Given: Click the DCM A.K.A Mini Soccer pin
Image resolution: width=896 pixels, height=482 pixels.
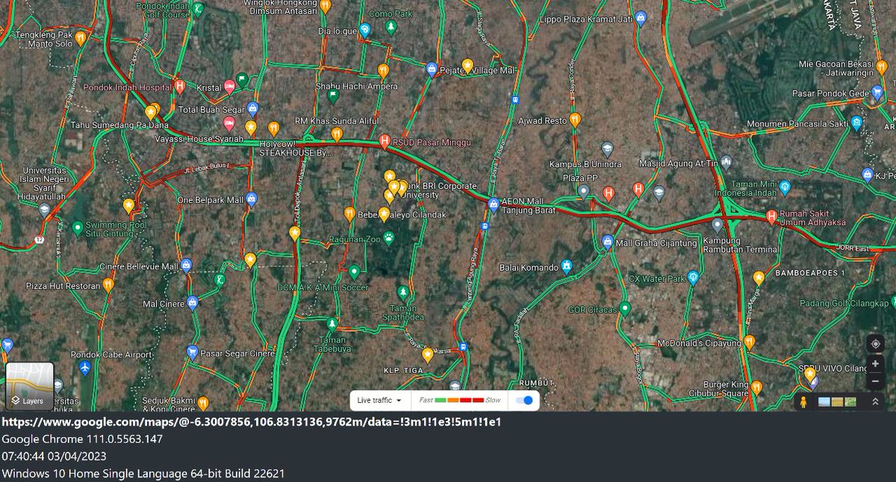Looking at the screenshot, I should tap(354, 272).
